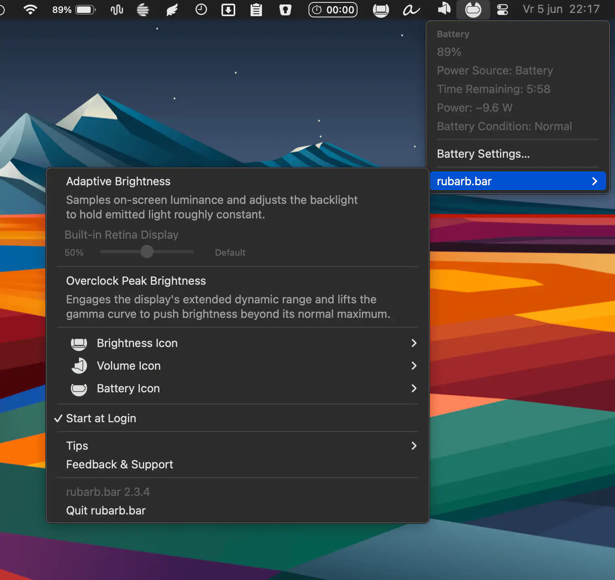
Task: Expand Brightness Icon submenu arrow
Action: pyautogui.click(x=414, y=343)
